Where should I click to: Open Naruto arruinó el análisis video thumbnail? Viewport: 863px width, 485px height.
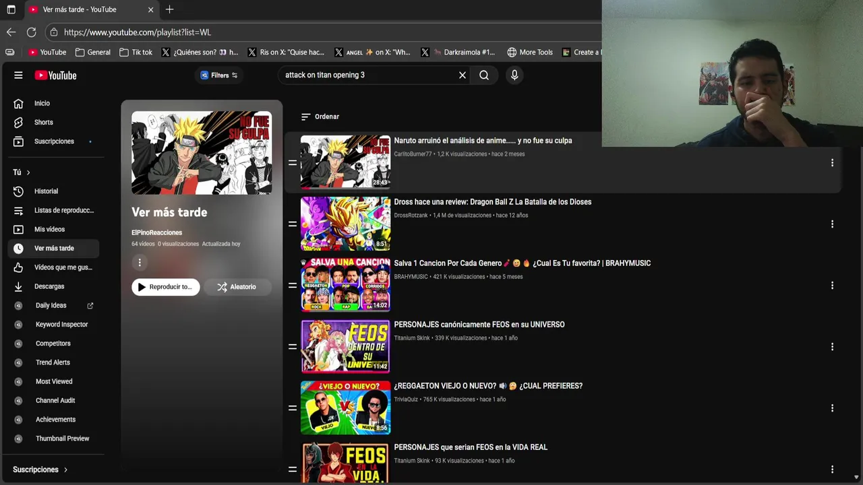pyautogui.click(x=345, y=162)
